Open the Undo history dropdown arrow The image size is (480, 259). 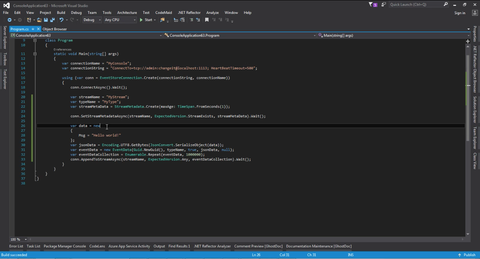click(x=66, y=20)
